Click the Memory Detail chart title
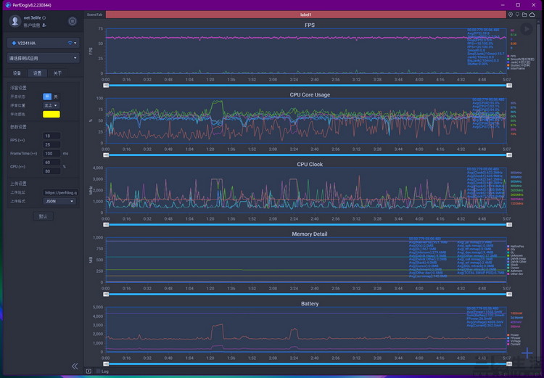The height and width of the screenshot is (378, 544). [x=310, y=234]
